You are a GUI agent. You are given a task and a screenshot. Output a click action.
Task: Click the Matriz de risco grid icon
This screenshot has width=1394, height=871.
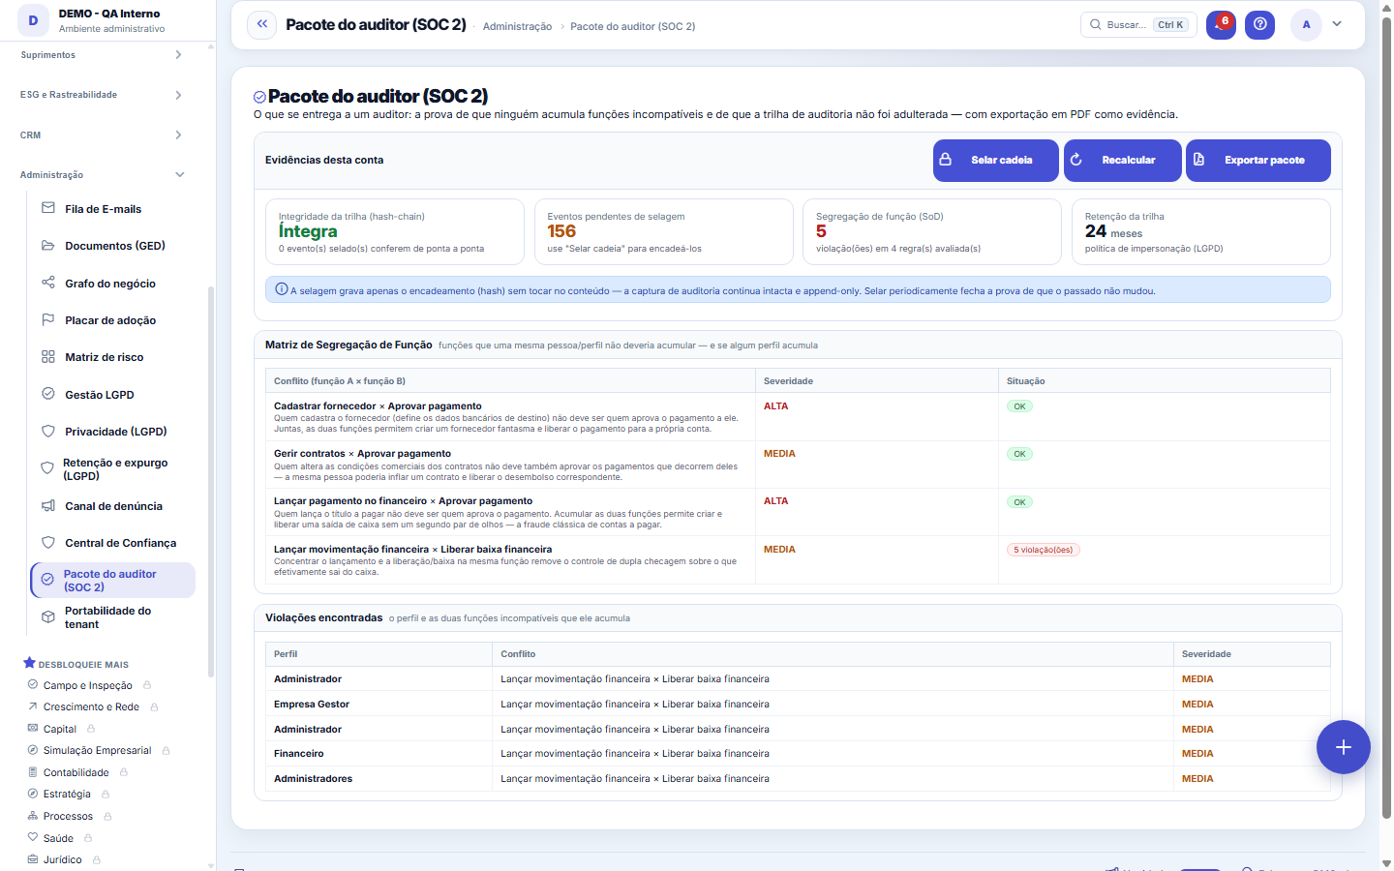tap(47, 357)
